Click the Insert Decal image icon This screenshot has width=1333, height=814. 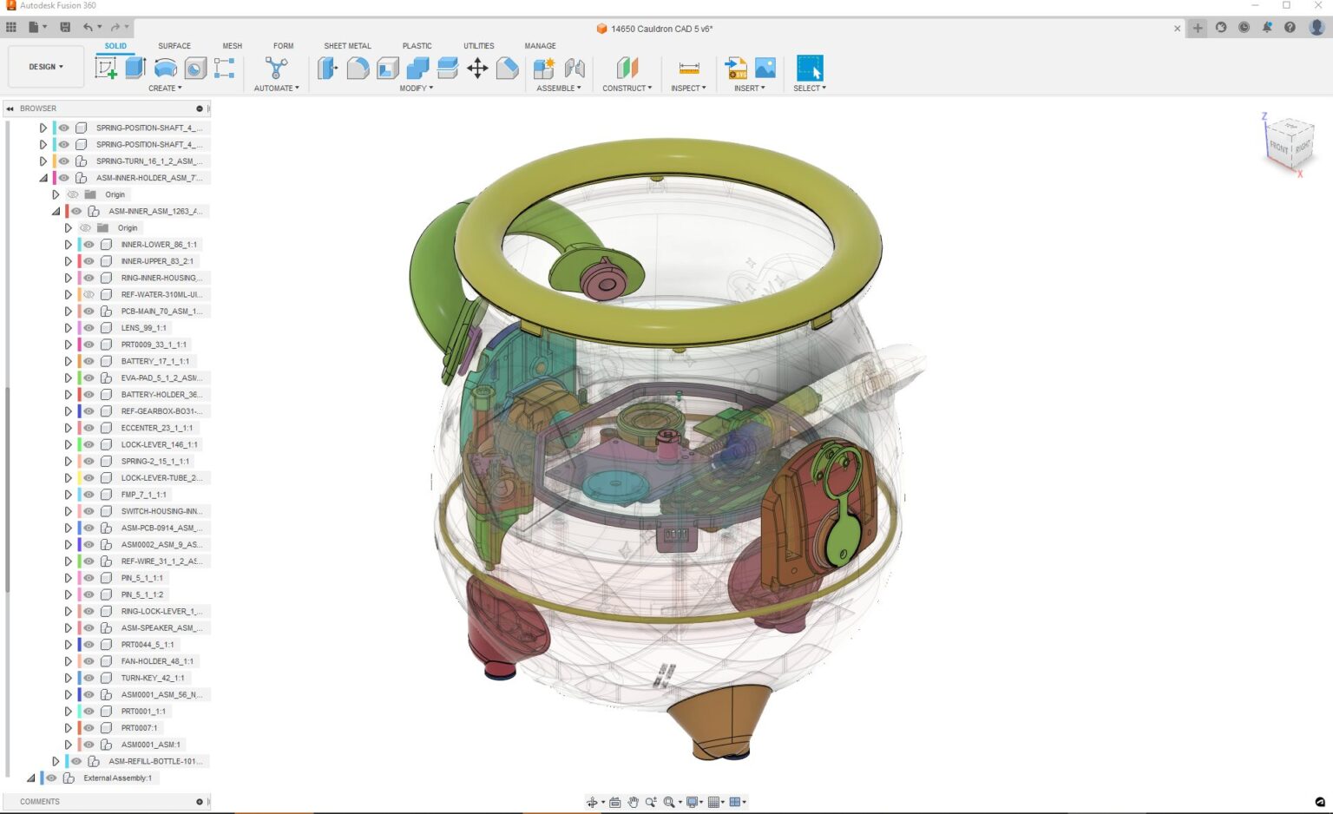pos(765,68)
